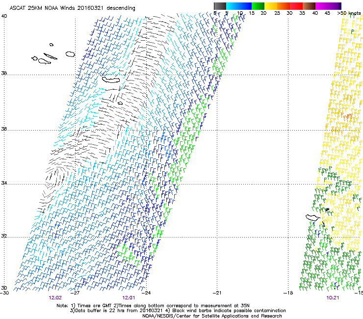This screenshot has width=363, height=319.
Task: Click the 40 latitude axis label
Action: [x=4, y=16]
